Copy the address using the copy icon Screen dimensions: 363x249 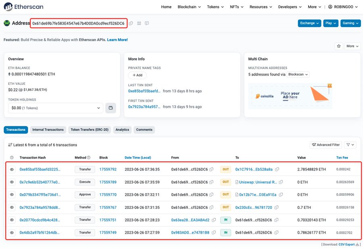131,23
